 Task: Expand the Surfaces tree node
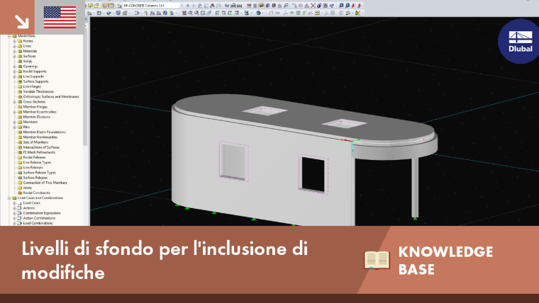15,56
